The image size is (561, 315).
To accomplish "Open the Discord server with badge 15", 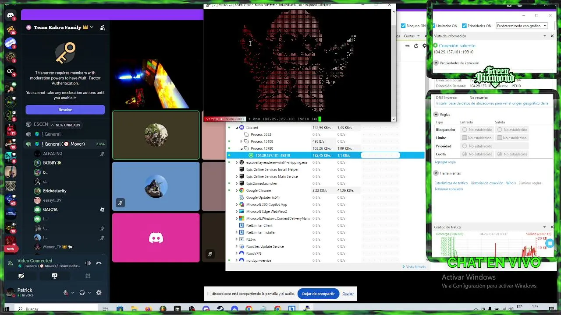I will [11, 29].
